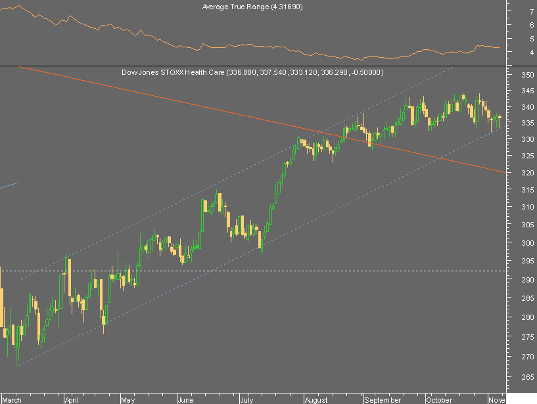Click the August month label
537x404 pixels.
click(316, 400)
